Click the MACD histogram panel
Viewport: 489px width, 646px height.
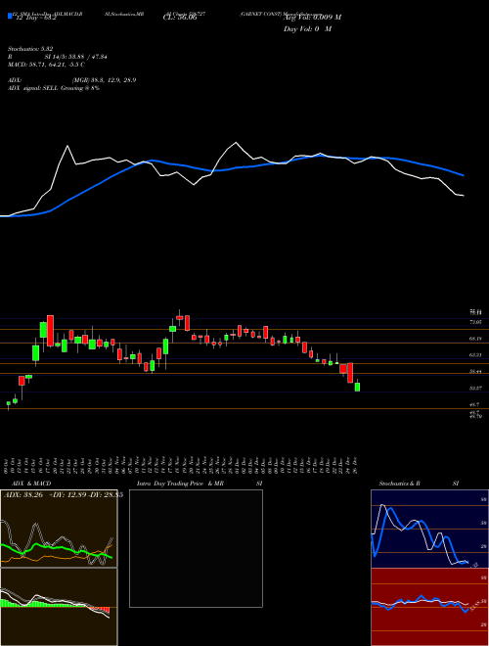pos(59,607)
